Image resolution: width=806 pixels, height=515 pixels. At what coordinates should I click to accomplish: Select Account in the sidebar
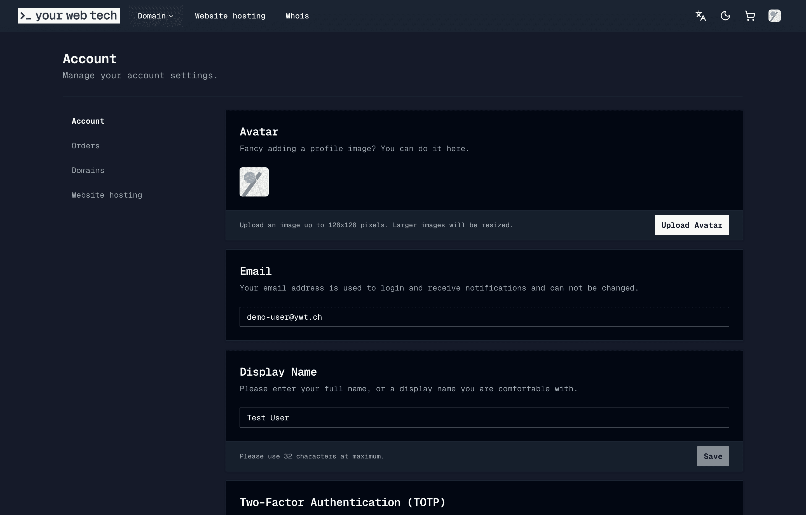pos(88,121)
